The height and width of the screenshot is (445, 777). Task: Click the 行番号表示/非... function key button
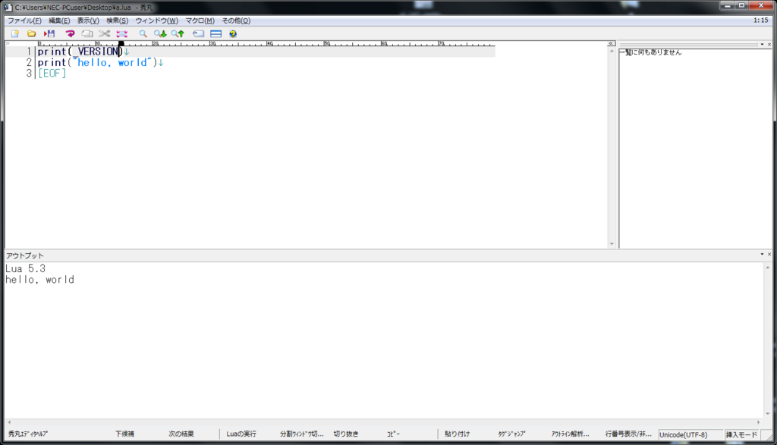point(628,434)
